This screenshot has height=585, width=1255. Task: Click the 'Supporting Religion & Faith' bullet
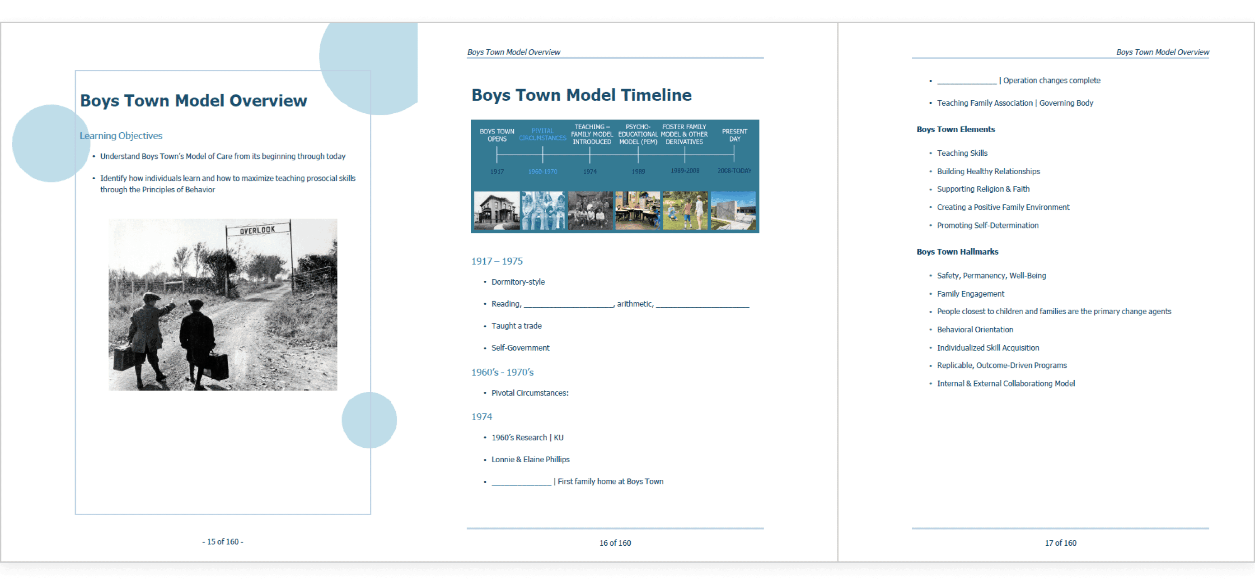coord(983,189)
